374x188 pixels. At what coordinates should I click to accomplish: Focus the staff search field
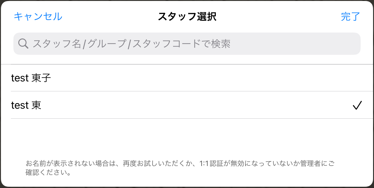pos(187,44)
